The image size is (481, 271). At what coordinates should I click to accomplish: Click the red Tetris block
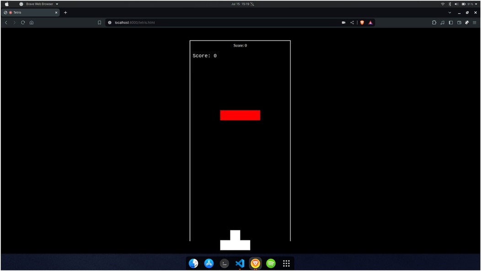pyautogui.click(x=240, y=115)
